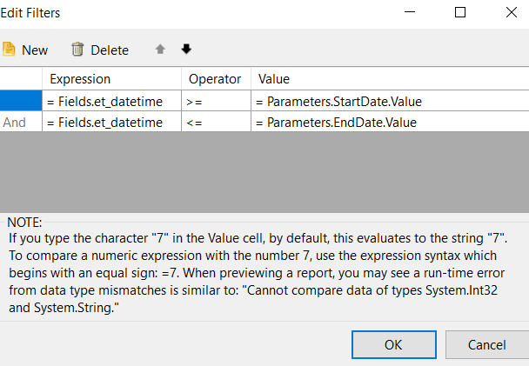This screenshot has width=529, height=366.
Task: Select the first row's blue header cell
Action: tap(20, 101)
